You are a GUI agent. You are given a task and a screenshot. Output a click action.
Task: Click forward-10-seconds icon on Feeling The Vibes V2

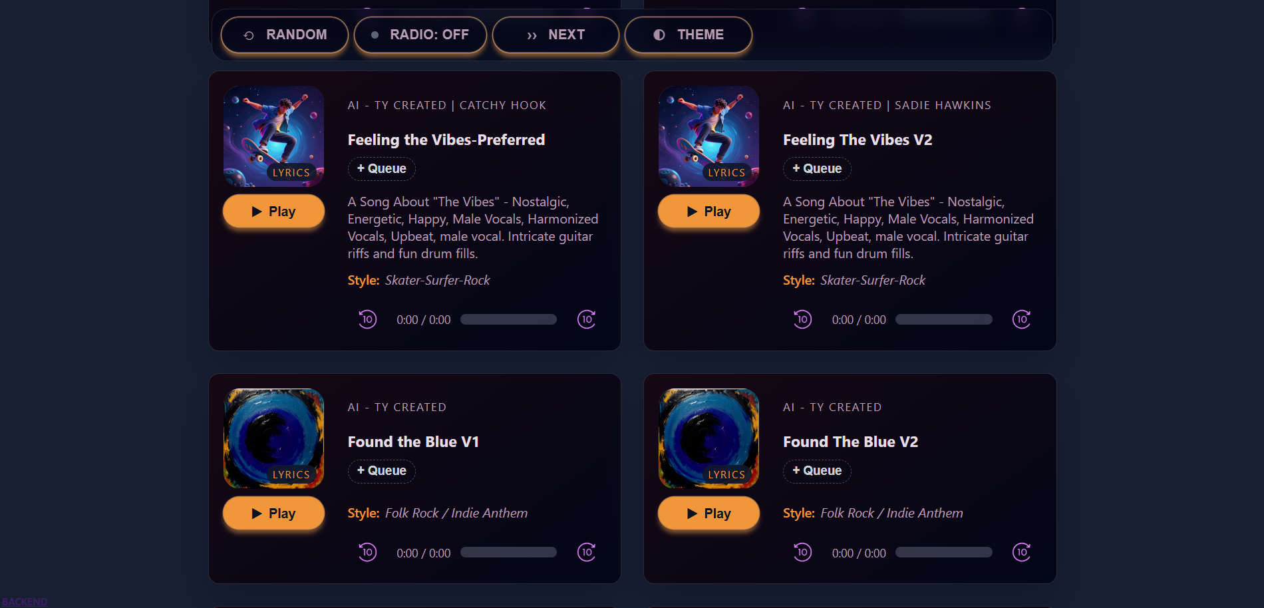pyautogui.click(x=1021, y=319)
